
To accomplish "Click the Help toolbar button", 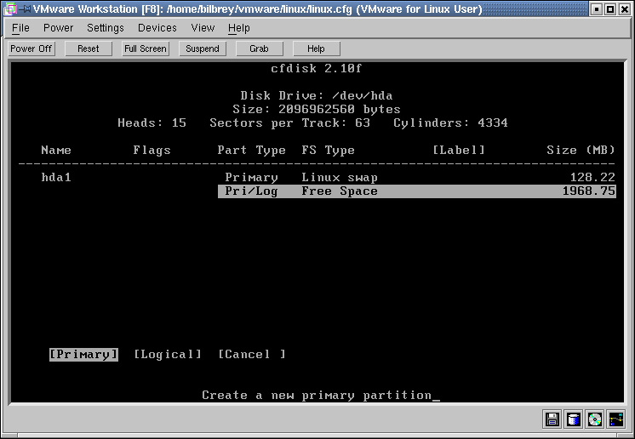I will click(x=316, y=48).
